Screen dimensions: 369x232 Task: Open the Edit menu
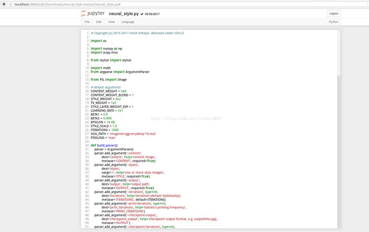99,22
